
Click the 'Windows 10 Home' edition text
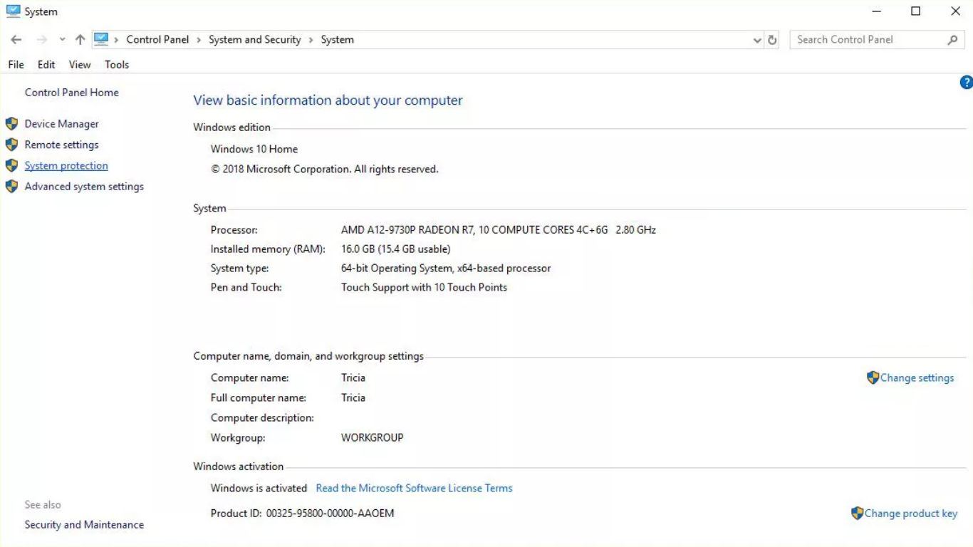click(x=254, y=149)
